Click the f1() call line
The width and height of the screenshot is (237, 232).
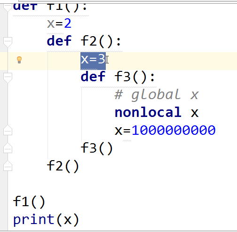click(x=29, y=201)
